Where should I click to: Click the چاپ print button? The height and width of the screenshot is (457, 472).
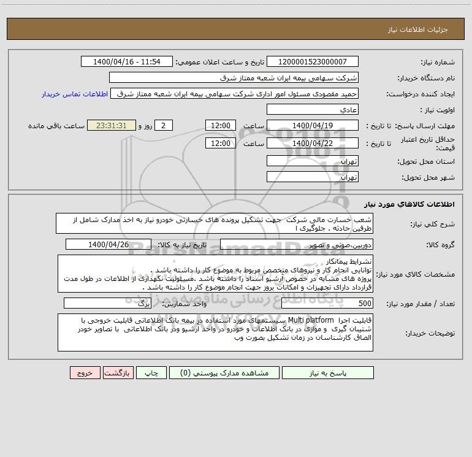click(151, 373)
